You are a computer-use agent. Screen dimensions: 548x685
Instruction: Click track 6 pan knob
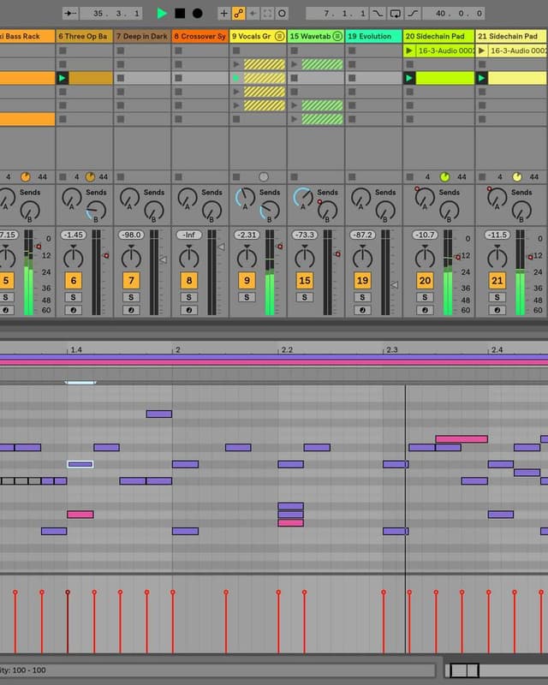tap(74, 258)
